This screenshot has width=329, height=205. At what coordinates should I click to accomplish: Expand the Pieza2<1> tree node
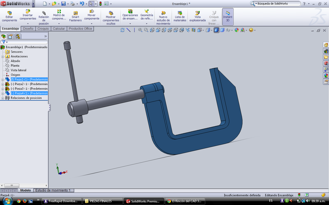[3, 84]
